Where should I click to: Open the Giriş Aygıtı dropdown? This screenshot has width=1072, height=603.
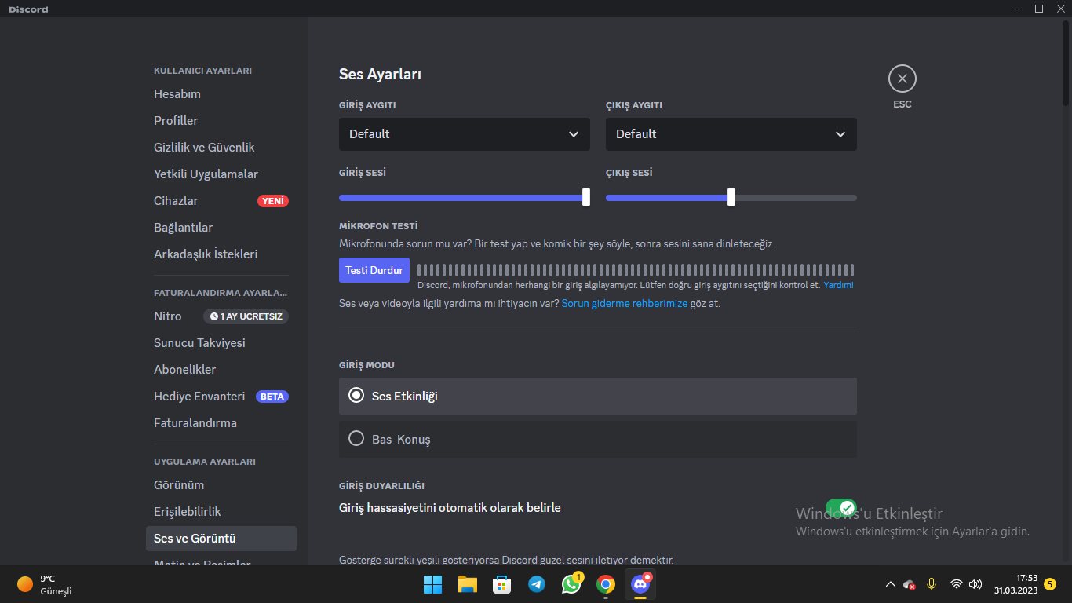465,134
